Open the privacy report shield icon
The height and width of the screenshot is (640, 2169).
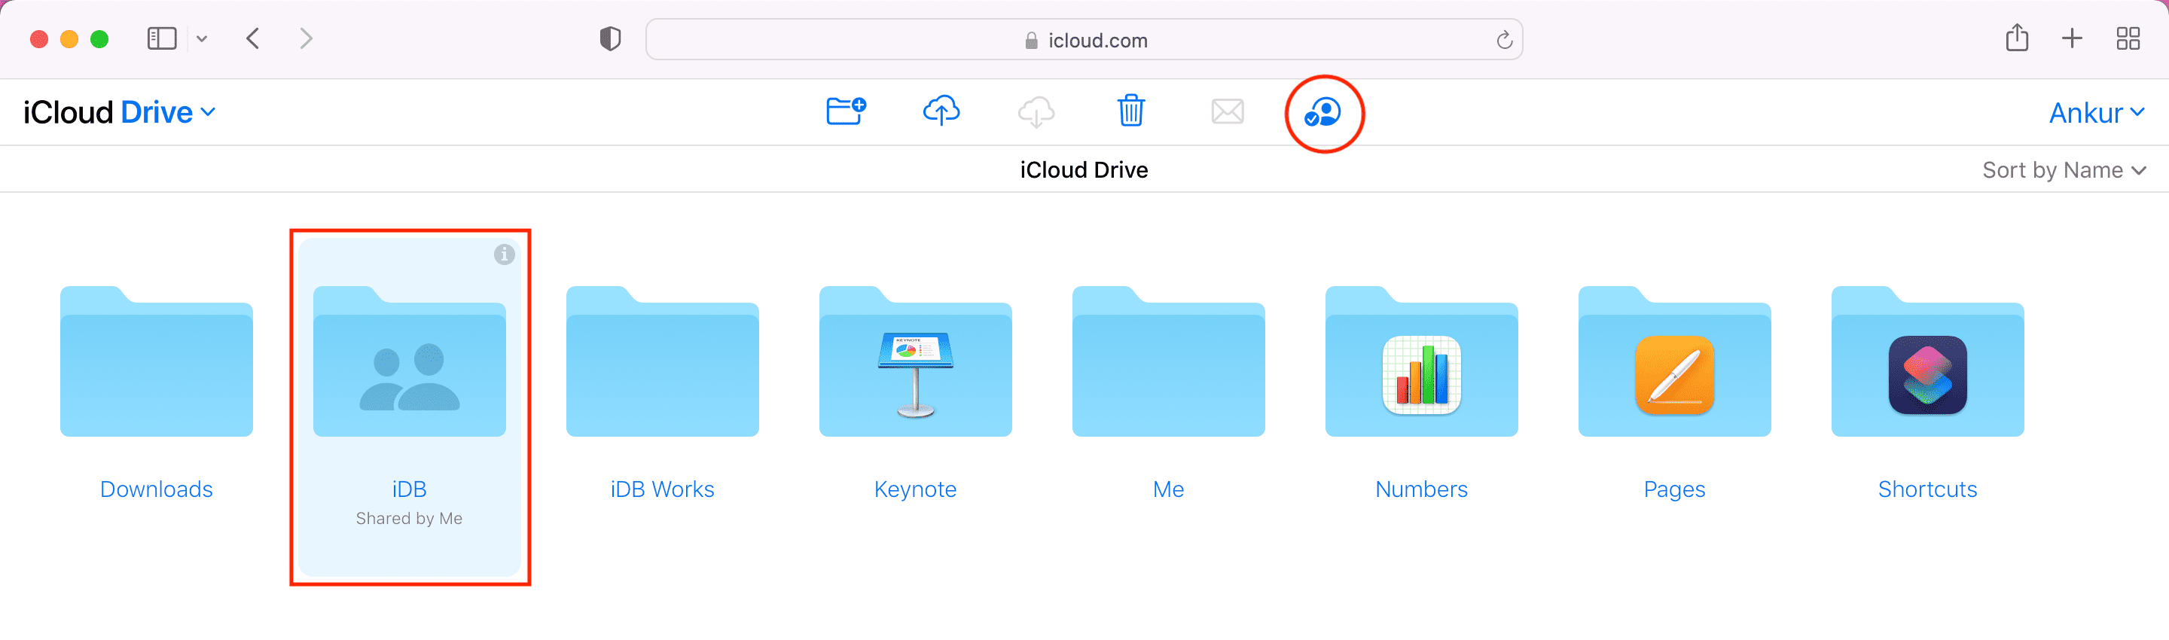point(611,38)
